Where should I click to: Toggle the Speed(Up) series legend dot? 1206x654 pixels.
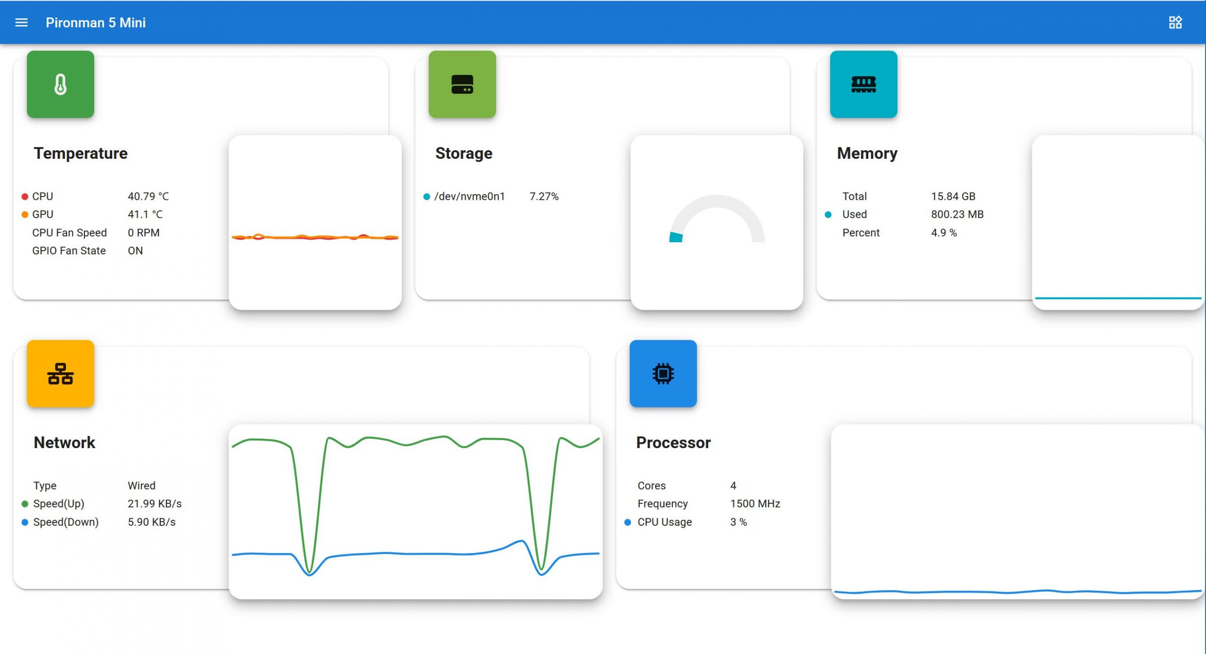coord(25,504)
